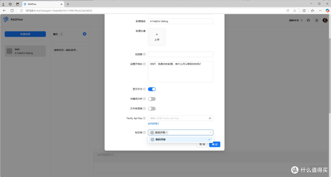The width and height of the screenshot is (331, 177).
Task: Click the 确定 button
Action: click(x=215, y=144)
